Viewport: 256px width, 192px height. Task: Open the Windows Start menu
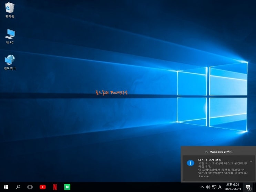coord(6,187)
